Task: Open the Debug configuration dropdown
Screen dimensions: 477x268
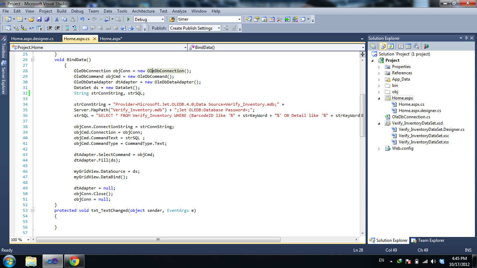Action: pos(162,20)
